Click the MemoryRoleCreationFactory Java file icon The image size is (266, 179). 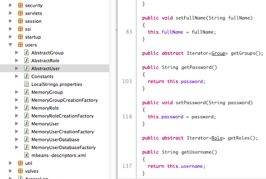26,116
